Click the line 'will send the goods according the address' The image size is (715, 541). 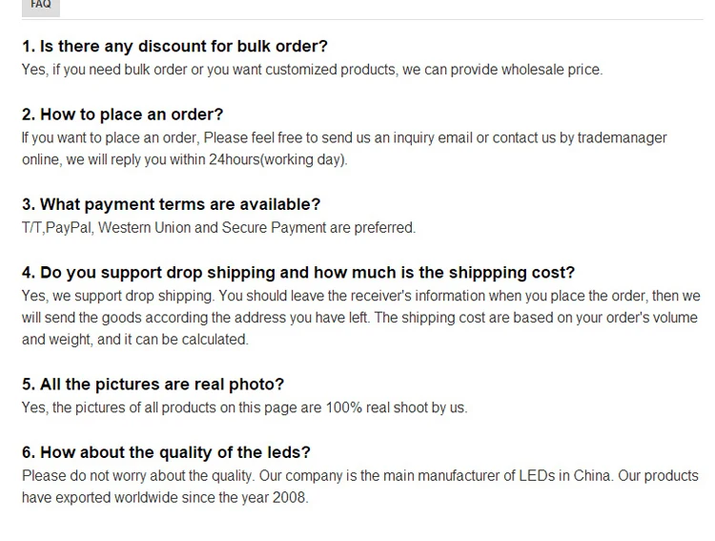[359, 318]
